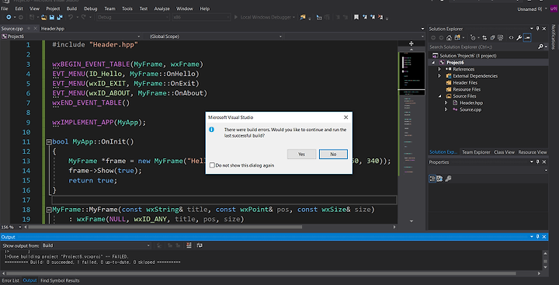This screenshot has width=559, height=285.
Task: Switch to the Team Explorer tab
Action: point(476,152)
